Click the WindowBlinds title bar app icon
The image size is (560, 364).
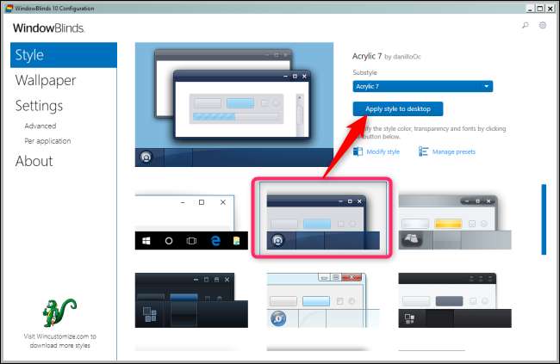(x=9, y=8)
